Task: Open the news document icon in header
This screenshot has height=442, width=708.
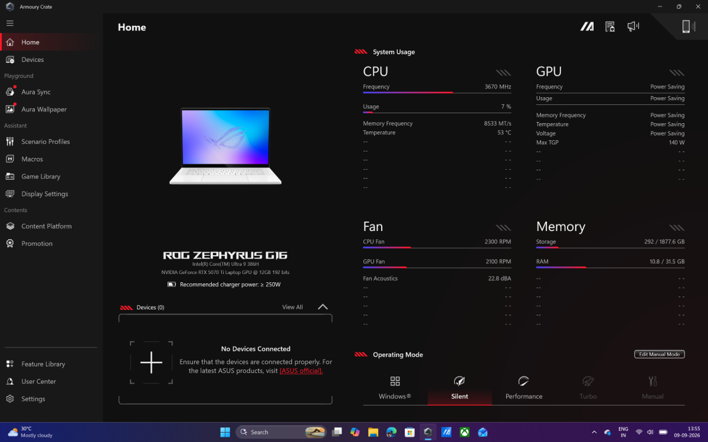Action: tap(610, 27)
